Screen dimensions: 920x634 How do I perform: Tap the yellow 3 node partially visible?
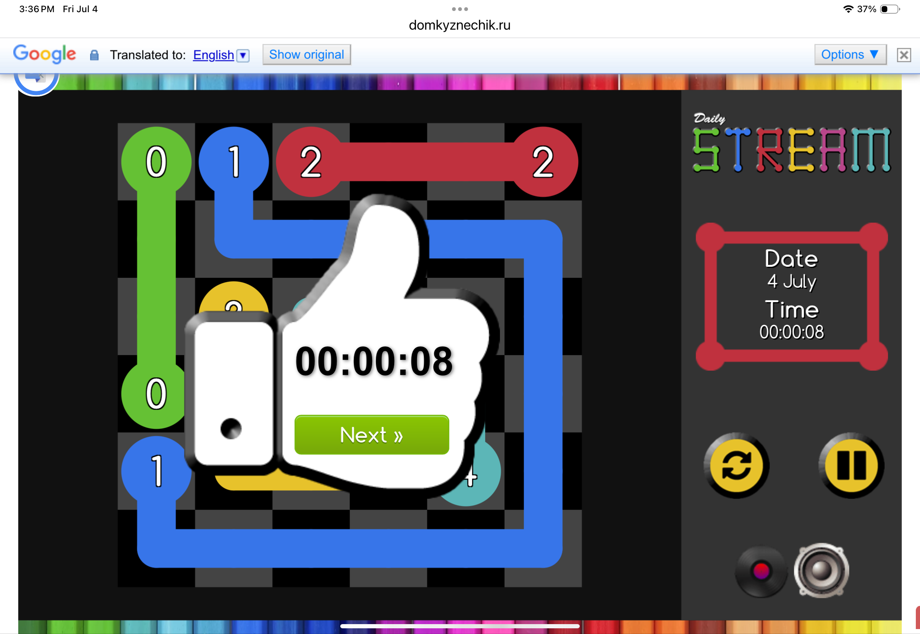(233, 298)
